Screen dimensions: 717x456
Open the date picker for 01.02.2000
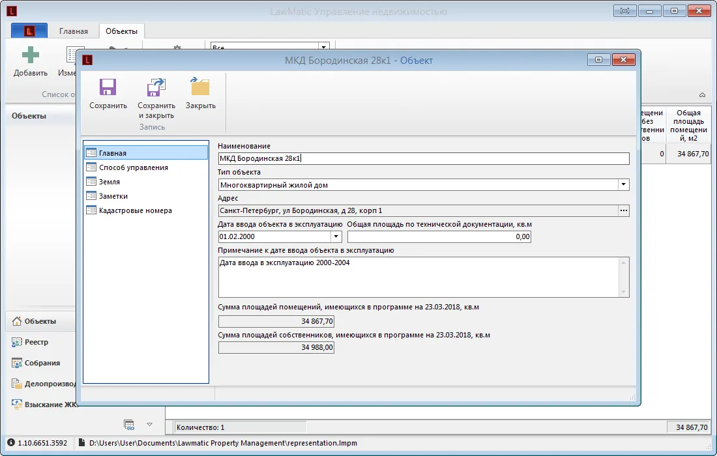click(x=336, y=236)
